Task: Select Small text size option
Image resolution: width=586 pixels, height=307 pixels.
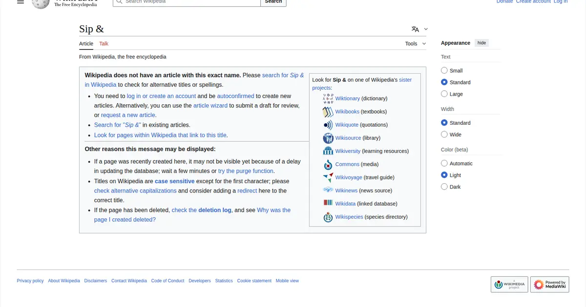Action: pyautogui.click(x=444, y=71)
